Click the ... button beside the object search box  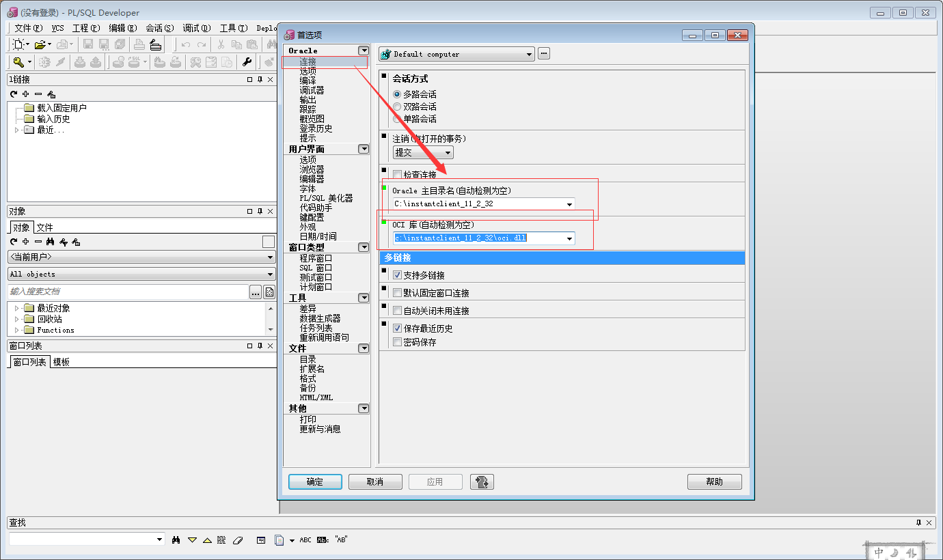256,292
